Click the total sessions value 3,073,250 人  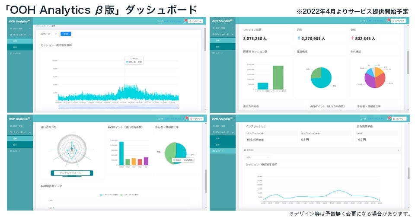pos(255,38)
